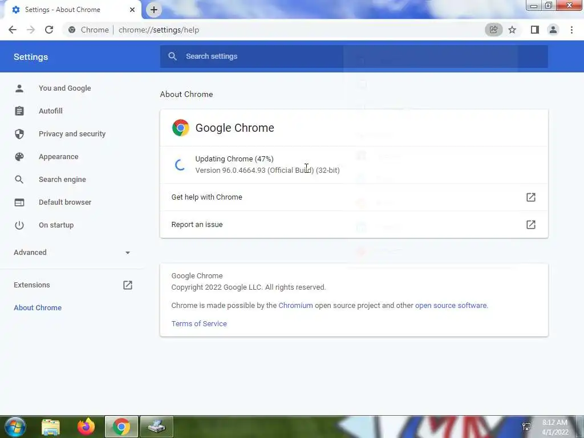Toggle the side panel icon
This screenshot has width=584, height=438.
[534, 30]
